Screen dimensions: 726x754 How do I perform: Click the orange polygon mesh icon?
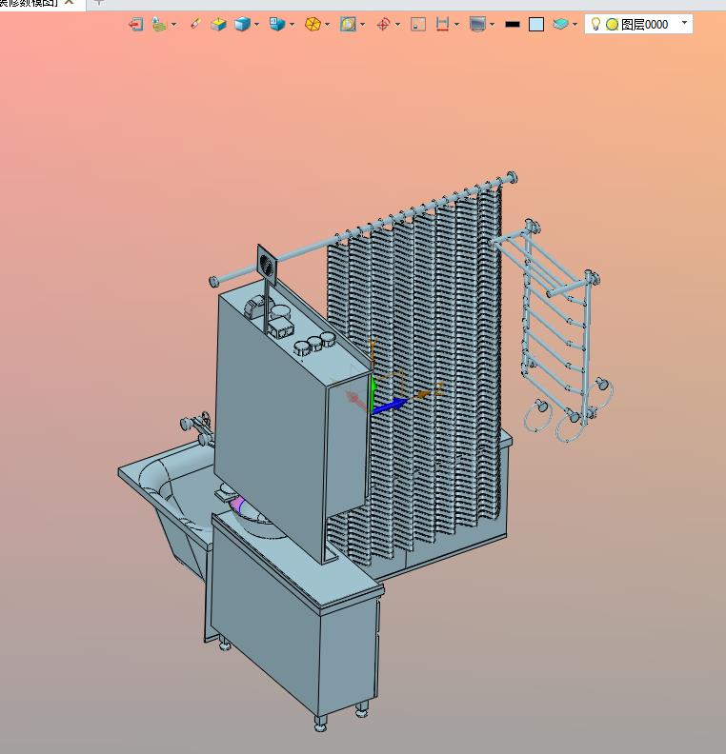[313, 24]
